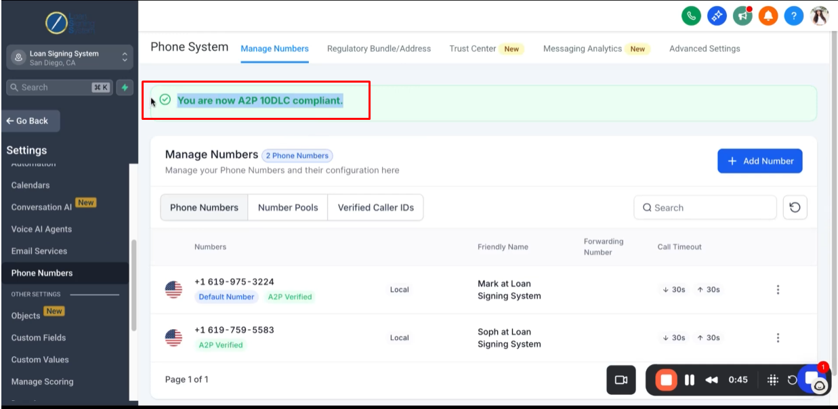Pause the screen recording
Viewport: 838px width, 409px height.
pyautogui.click(x=690, y=380)
